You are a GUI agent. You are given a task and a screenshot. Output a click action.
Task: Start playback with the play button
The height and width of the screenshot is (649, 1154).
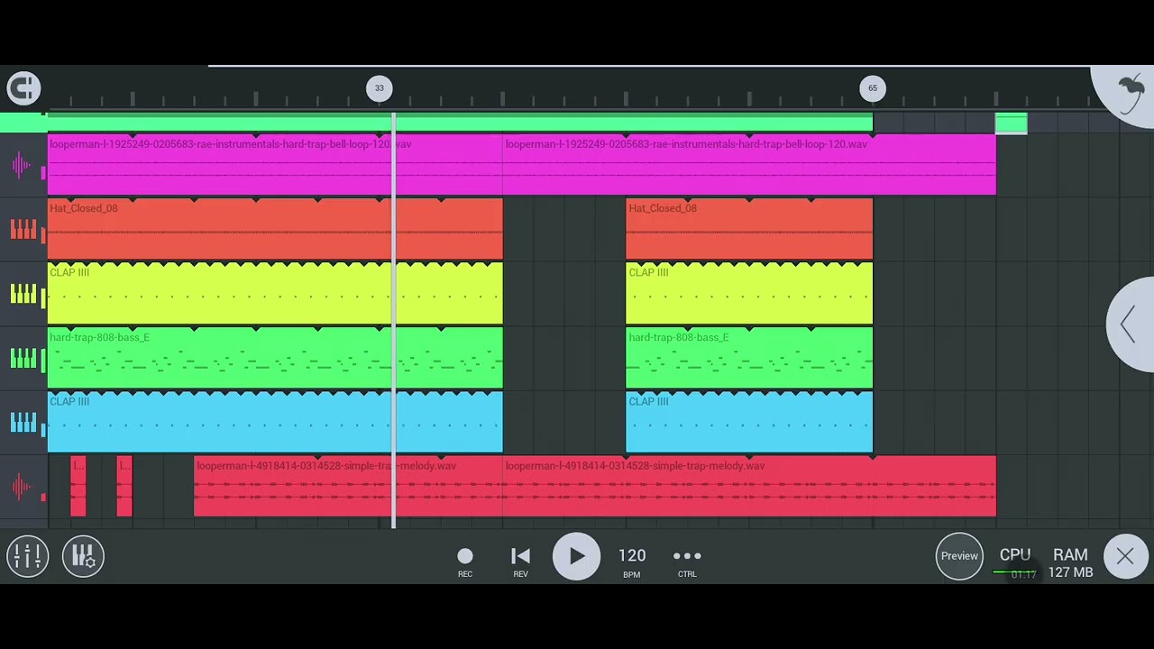click(576, 556)
